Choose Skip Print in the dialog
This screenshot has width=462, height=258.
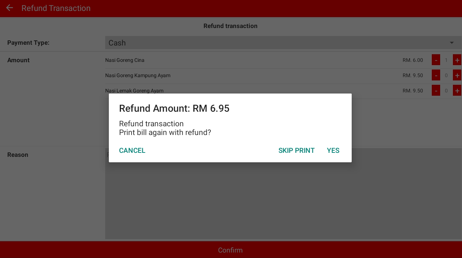point(296,150)
